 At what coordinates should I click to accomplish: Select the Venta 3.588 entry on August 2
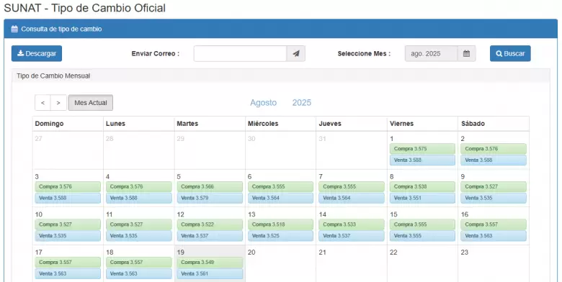coord(493,160)
